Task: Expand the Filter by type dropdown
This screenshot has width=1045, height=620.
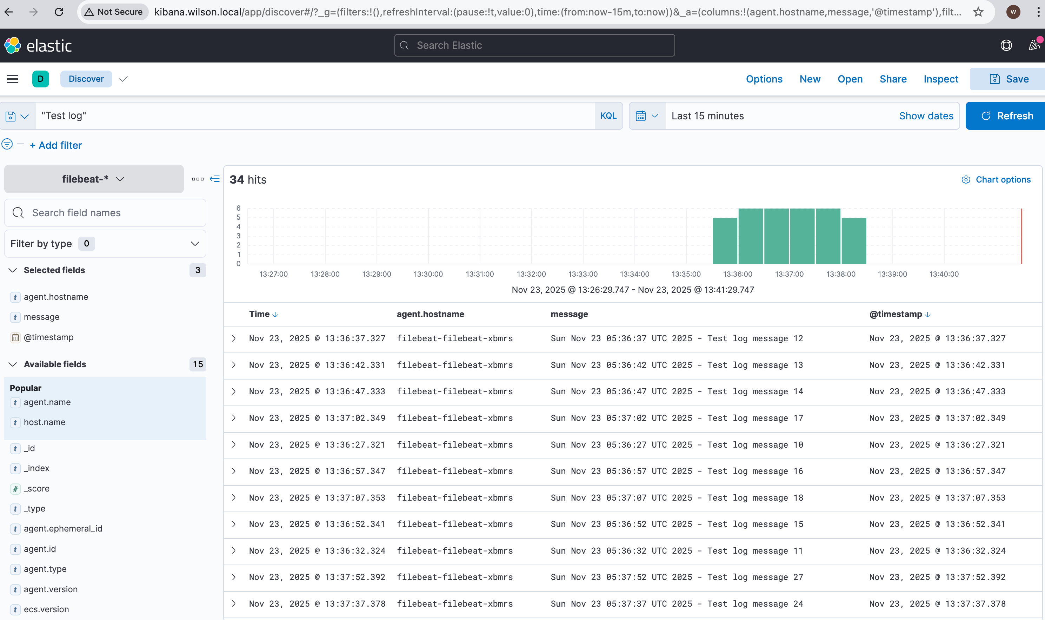Action: (x=194, y=244)
